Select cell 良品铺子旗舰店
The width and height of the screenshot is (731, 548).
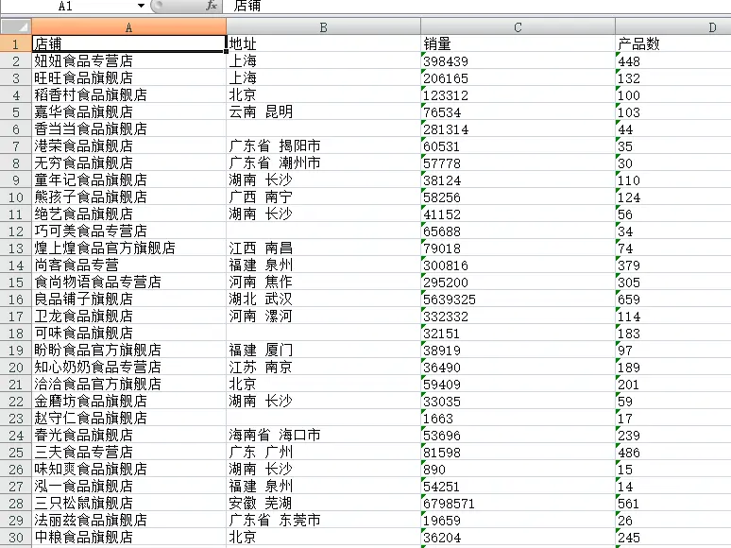click(129, 299)
